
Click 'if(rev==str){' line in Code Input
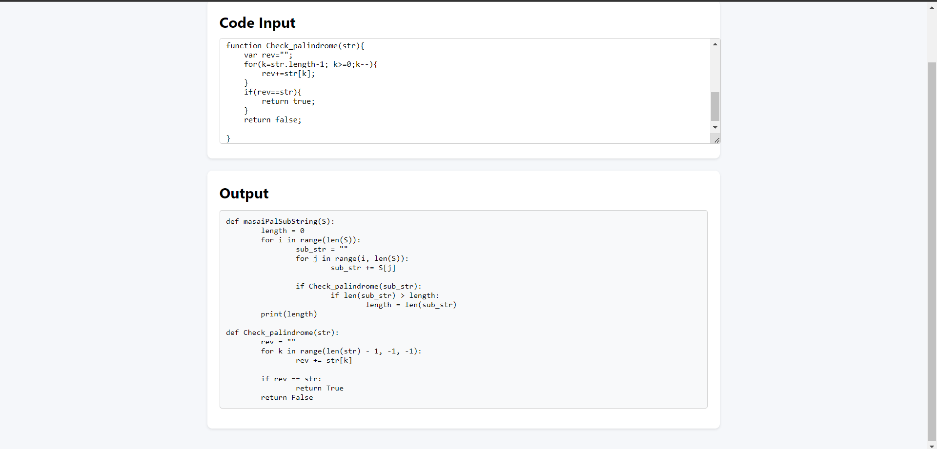coord(273,92)
